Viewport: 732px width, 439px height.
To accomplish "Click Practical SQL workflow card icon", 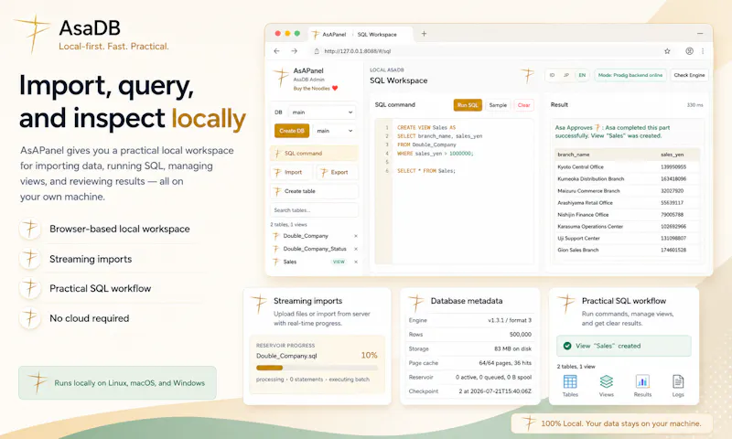I will point(566,304).
